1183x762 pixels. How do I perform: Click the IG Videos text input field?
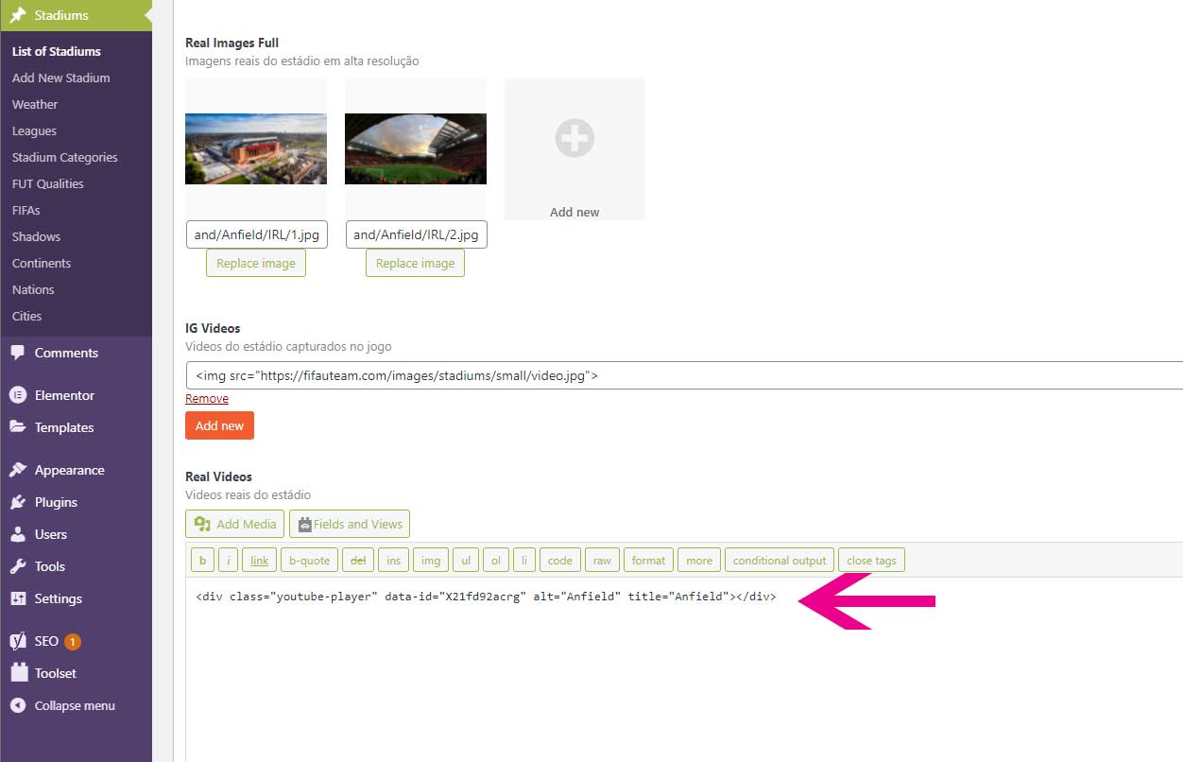[684, 375]
